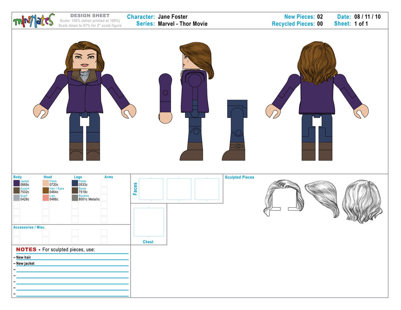Select the Flesh color swatch 0720c

[46, 183]
